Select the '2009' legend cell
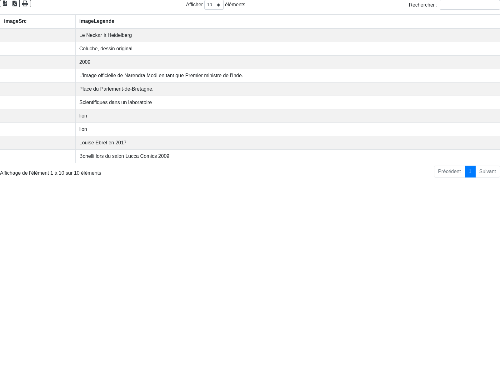The width and height of the screenshot is (500, 375). [287, 62]
